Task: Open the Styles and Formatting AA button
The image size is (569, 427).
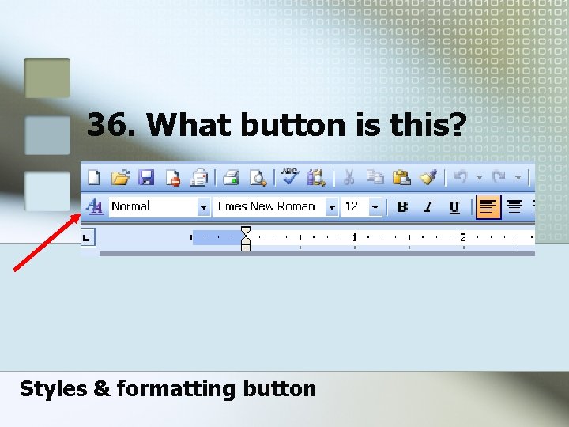Action: tap(94, 206)
